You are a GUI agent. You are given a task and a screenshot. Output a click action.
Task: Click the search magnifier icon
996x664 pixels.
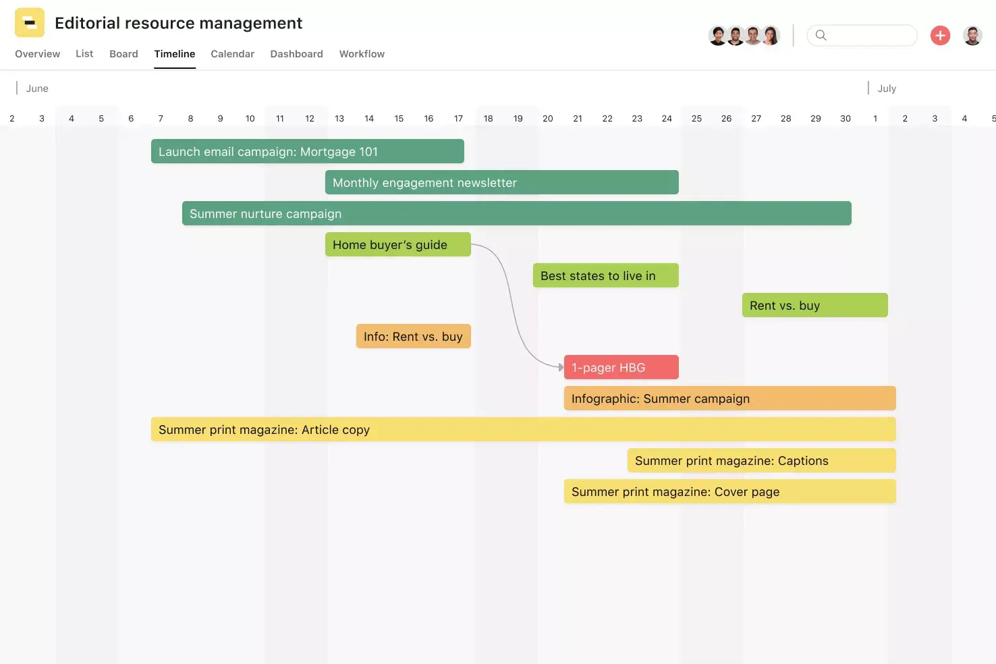pyautogui.click(x=821, y=35)
